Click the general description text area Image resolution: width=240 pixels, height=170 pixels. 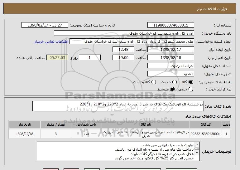118,106
